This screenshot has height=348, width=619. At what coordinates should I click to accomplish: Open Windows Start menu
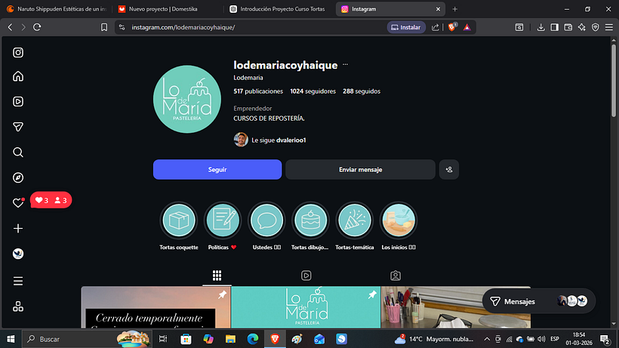click(x=11, y=339)
